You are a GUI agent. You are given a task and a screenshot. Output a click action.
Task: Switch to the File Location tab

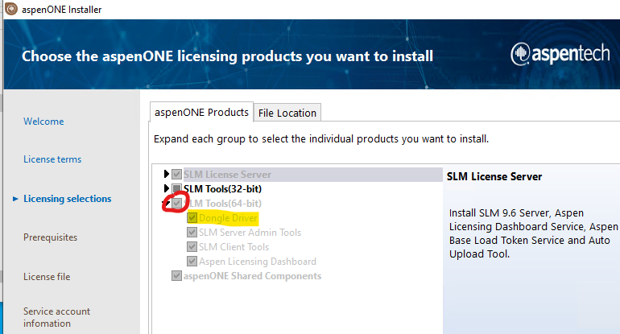click(287, 113)
